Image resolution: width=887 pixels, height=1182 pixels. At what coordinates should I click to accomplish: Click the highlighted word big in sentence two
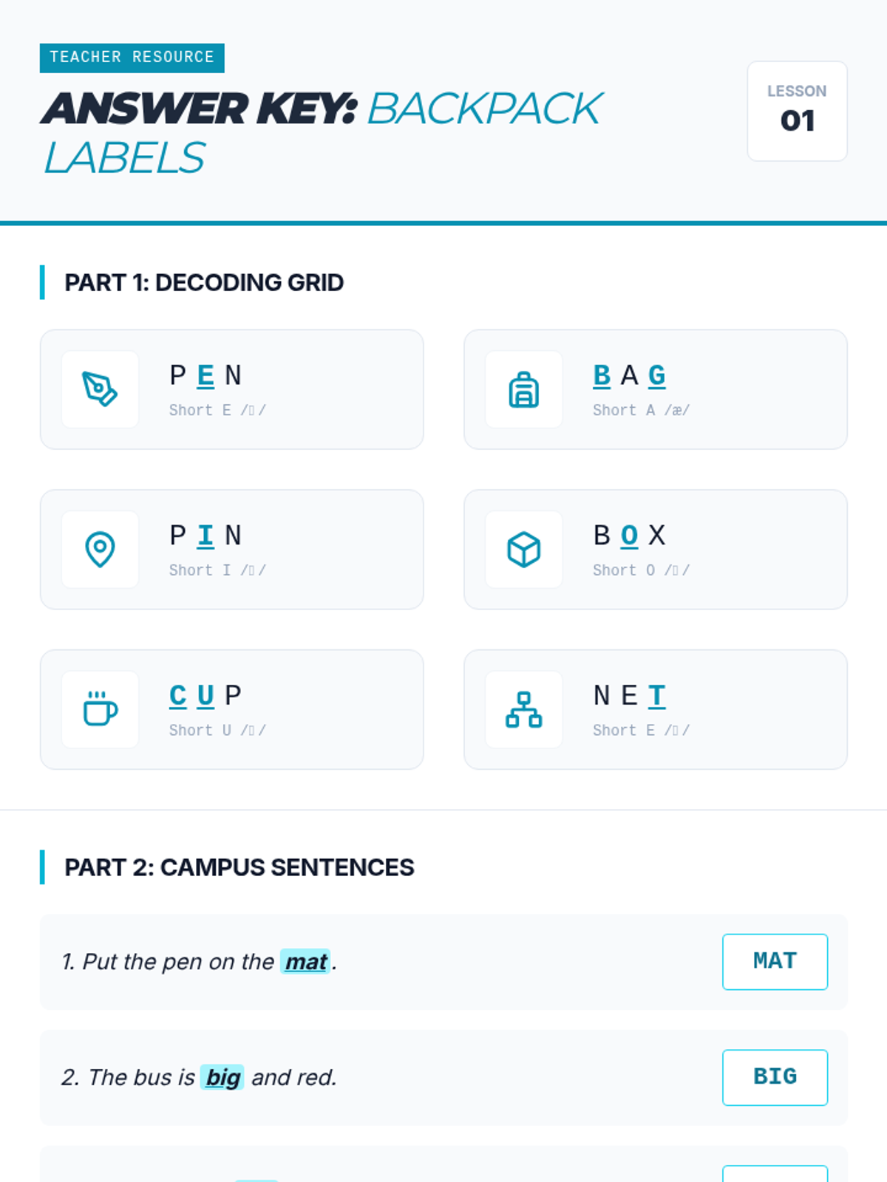coord(222,1078)
